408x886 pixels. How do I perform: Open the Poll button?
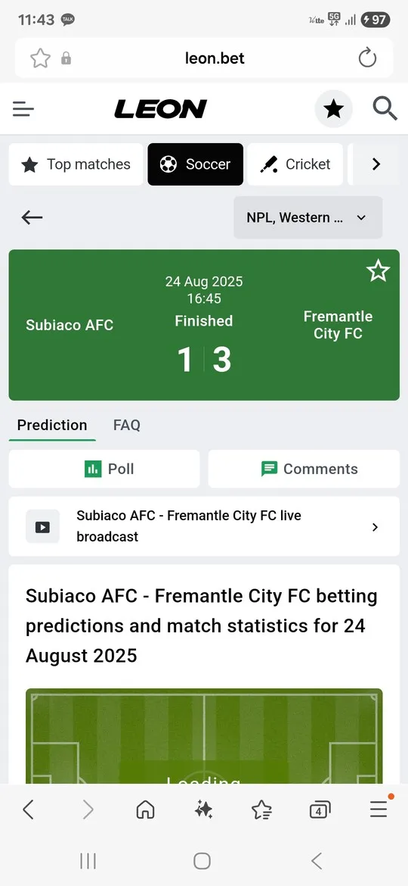(x=104, y=469)
